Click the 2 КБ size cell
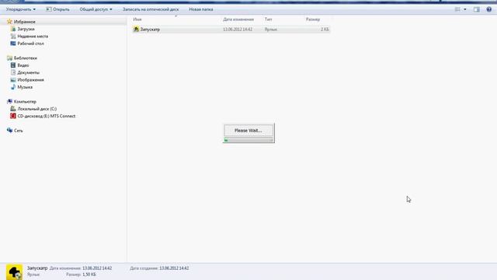The height and width of the screenshot is (280, 497). pyautogui.click(x=325, y=30)
